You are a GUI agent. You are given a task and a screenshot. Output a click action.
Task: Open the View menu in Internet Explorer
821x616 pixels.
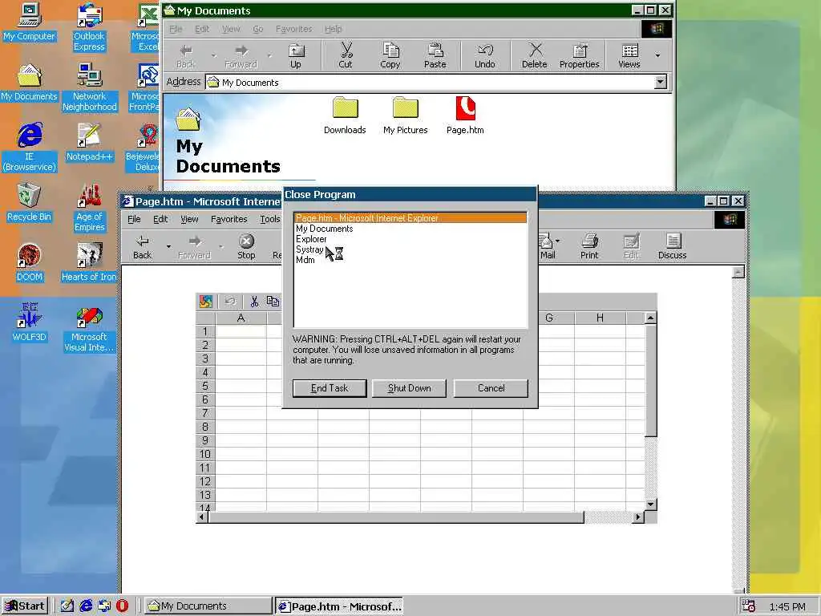coord(189,219)
